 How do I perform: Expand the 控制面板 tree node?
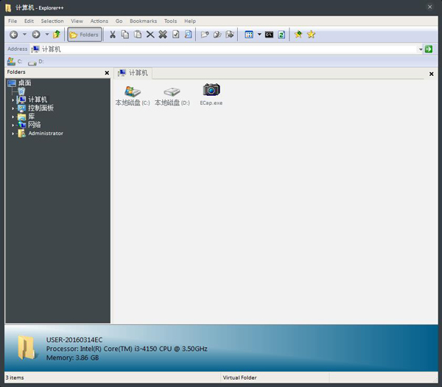(x=13, y=108)
